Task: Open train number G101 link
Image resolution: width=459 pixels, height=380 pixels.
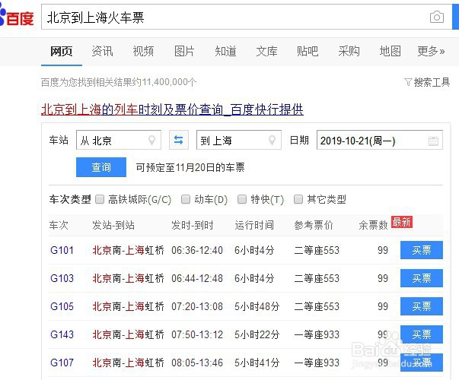Action: pyautogui.click(x=62, y=251)
